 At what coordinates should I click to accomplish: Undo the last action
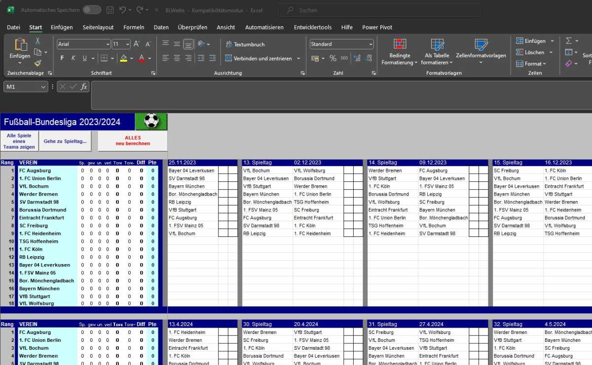point(123,10)
